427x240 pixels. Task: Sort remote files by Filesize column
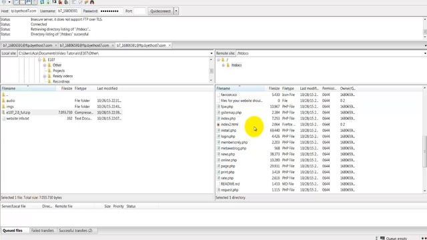click(x=274, y=89)
